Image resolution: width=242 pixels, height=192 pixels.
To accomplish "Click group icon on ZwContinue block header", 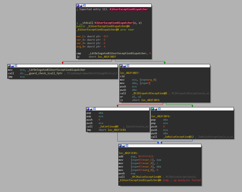I will (94, 109).
